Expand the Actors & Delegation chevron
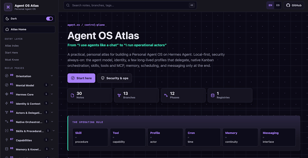Viewport: 308px width, 158px height. (52, 112)
